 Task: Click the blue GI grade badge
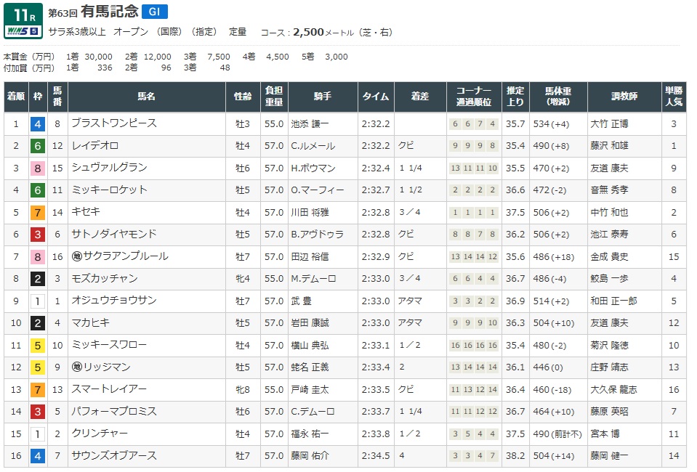(154, 11)
